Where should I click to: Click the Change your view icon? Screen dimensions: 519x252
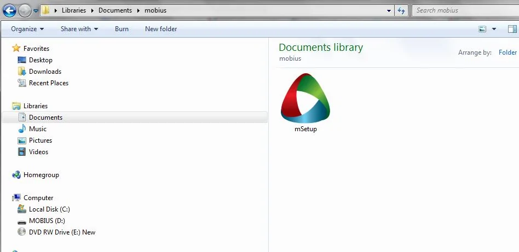(482, 29)
